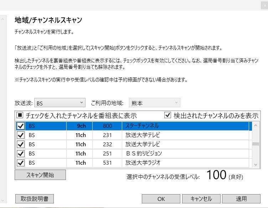Uncheck the スターチャンネル 800 row checkbox
The width and height of the screenshot is (268, 208).
pos(21,126)
